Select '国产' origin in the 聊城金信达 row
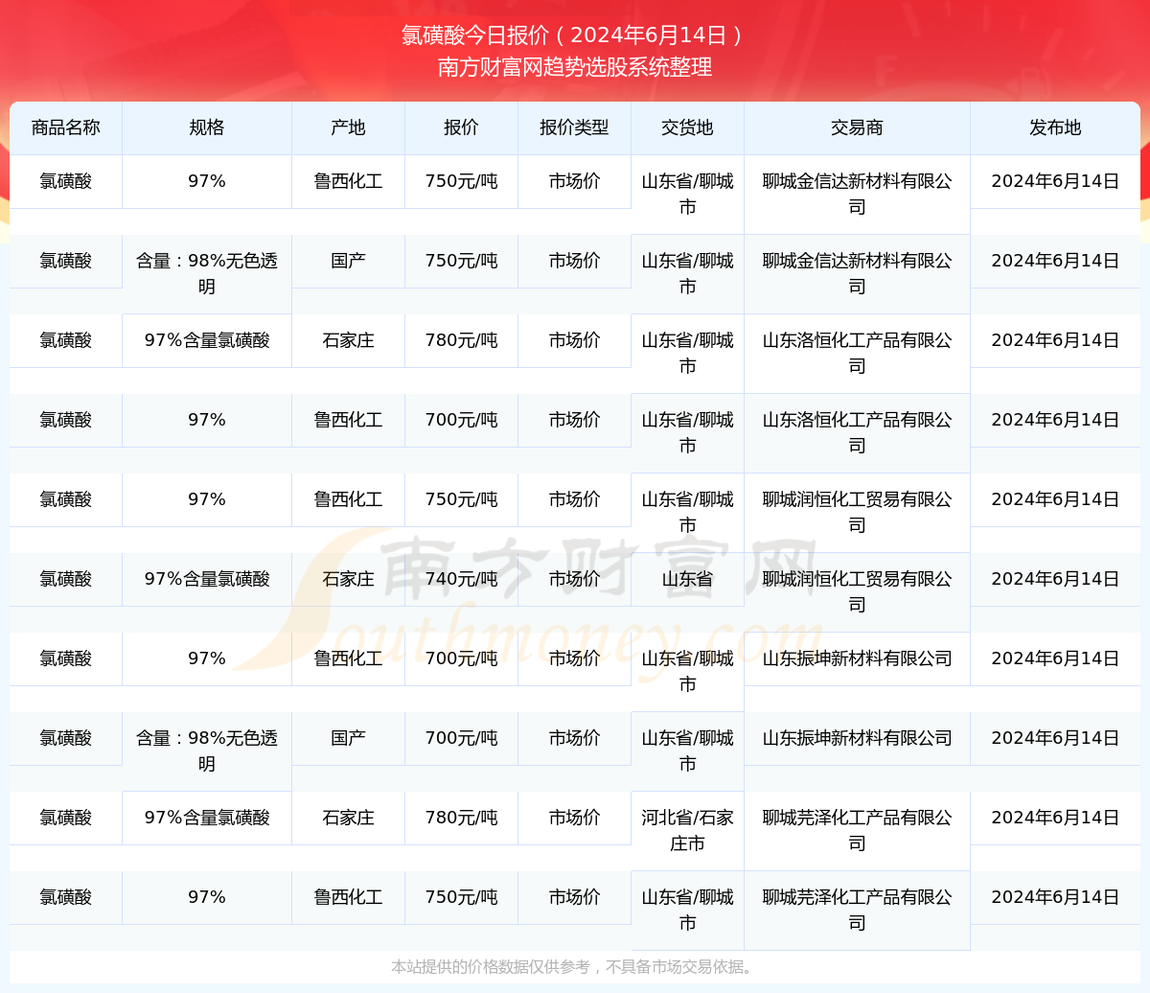Viewport: 1150px width, 993px height. [x=348, y=261]
